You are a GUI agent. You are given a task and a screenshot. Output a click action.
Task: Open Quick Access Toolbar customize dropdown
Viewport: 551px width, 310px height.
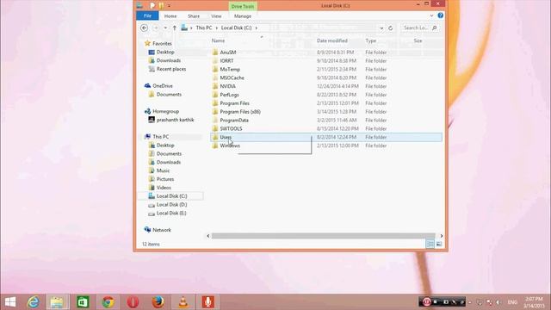169,6
